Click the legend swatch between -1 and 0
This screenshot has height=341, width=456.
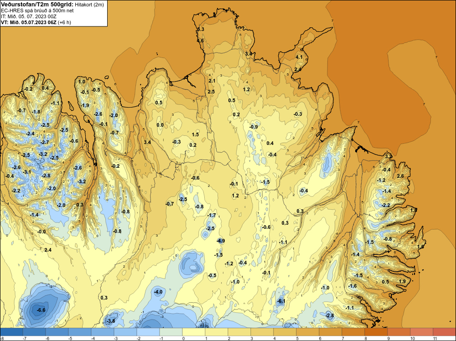pyautogui.click(x=171, y=332)
